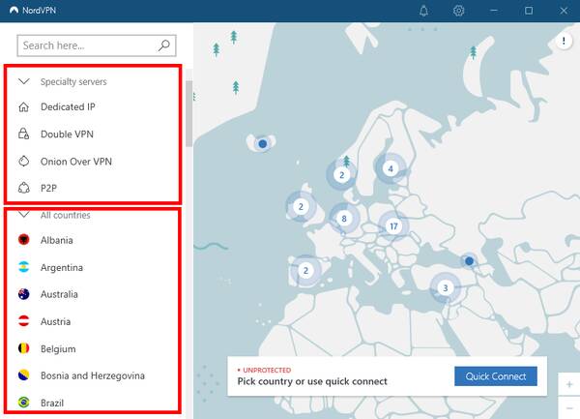Click the search magnifier icon

[164, 45]
